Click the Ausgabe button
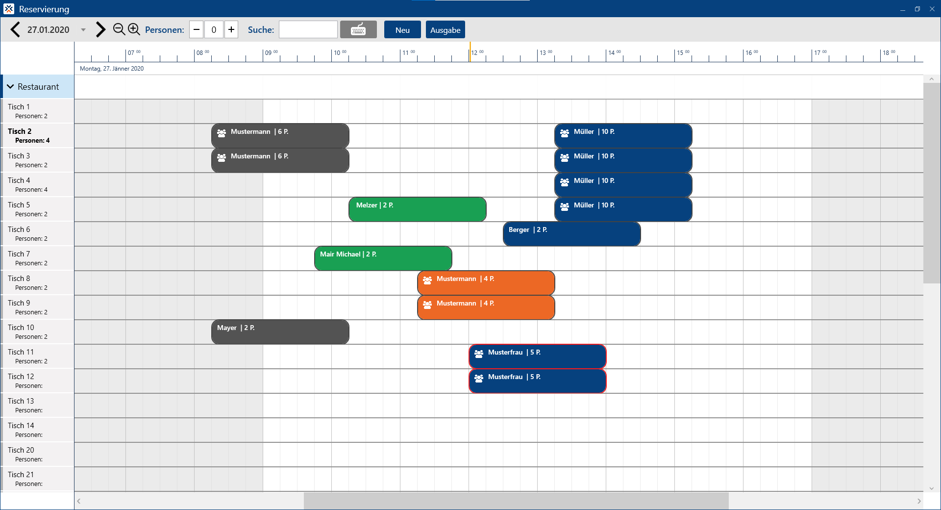This screenshot has width=941, height=510. pyautogui.click(x=445, y=29)
